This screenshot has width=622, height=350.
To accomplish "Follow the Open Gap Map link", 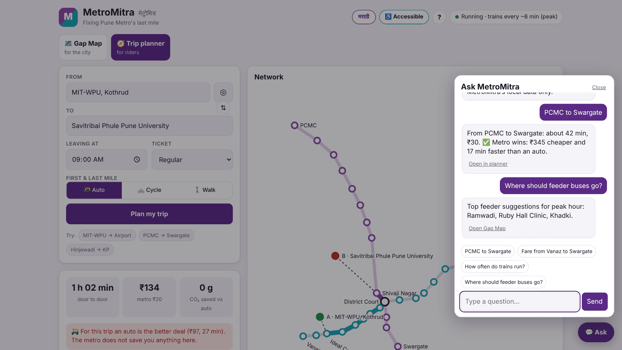I will 487,228.
